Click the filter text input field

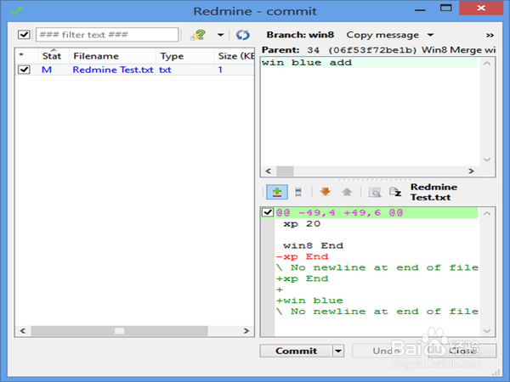click(107, 35)
